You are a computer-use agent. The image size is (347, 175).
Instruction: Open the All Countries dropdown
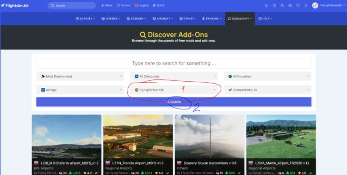[x=267, y=76]
